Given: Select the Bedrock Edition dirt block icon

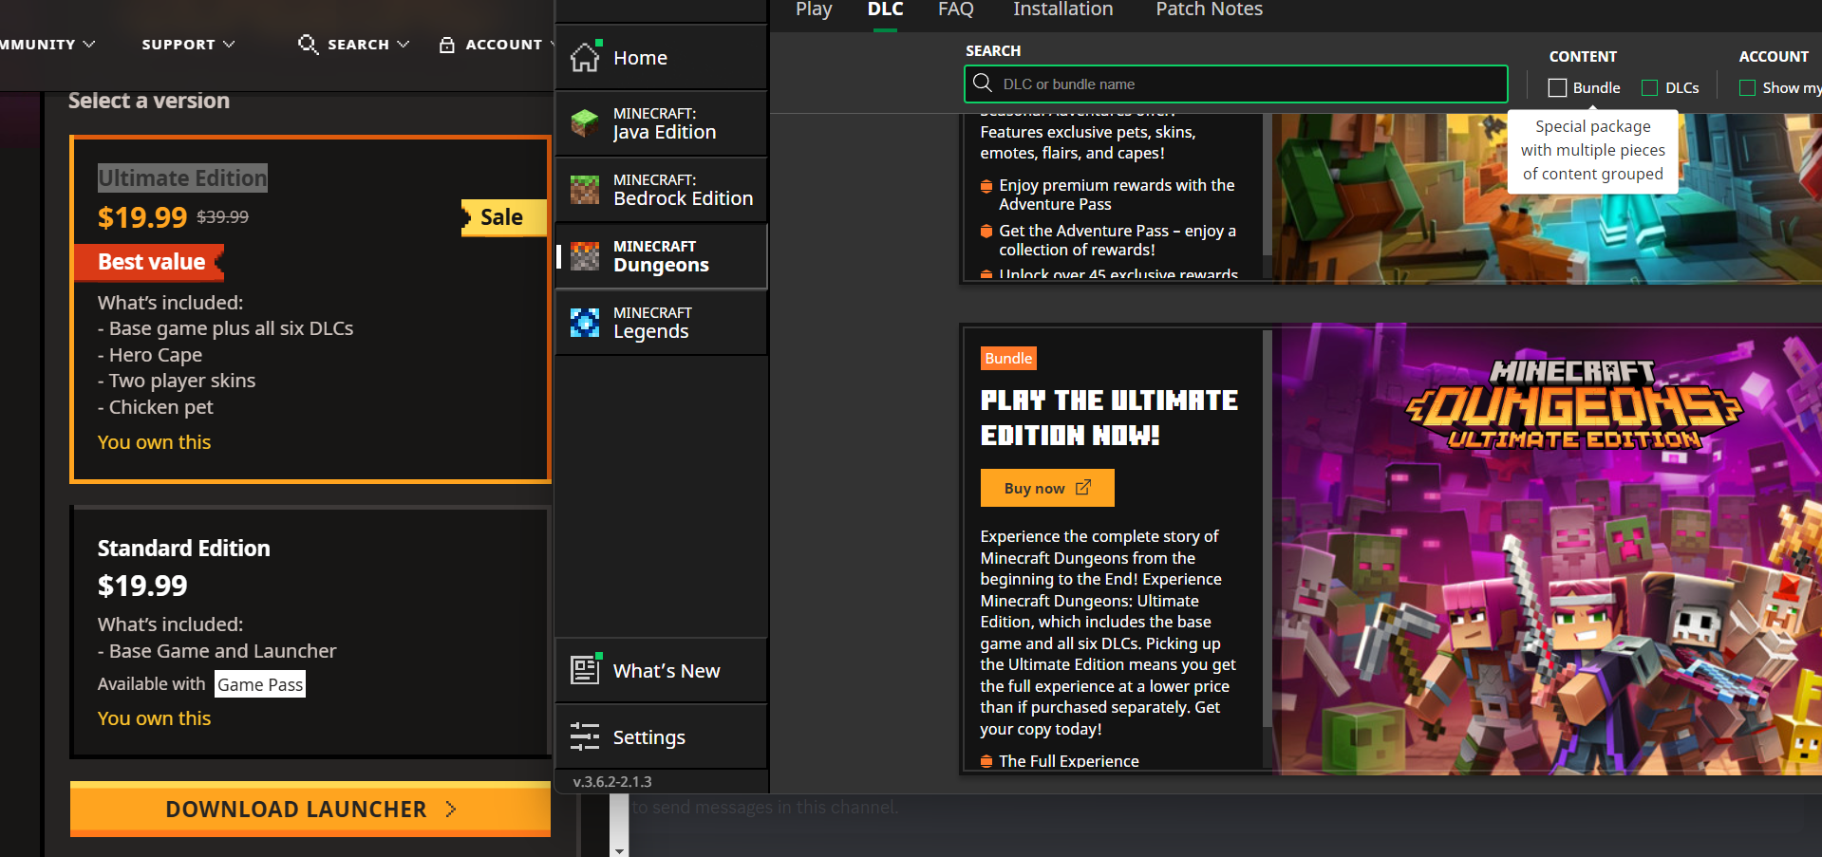Looking at the screenshot, I should (585, 189).
